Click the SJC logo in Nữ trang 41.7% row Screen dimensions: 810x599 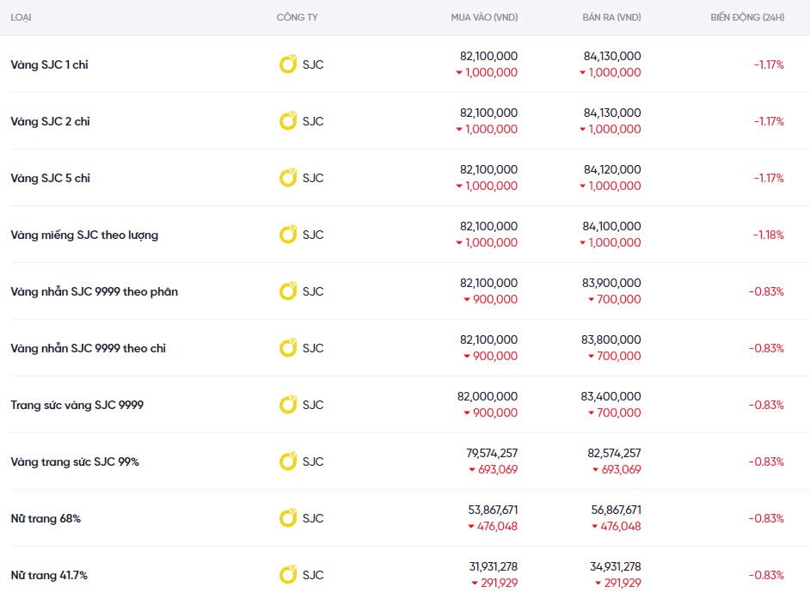pos(288,575)
